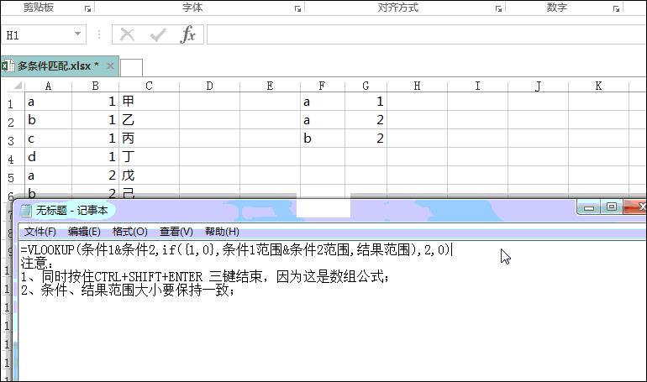The width and height of the screenshot is (647, 382).
Task: Open the Font group dialog launcher
Action: [x=297, y=8]
